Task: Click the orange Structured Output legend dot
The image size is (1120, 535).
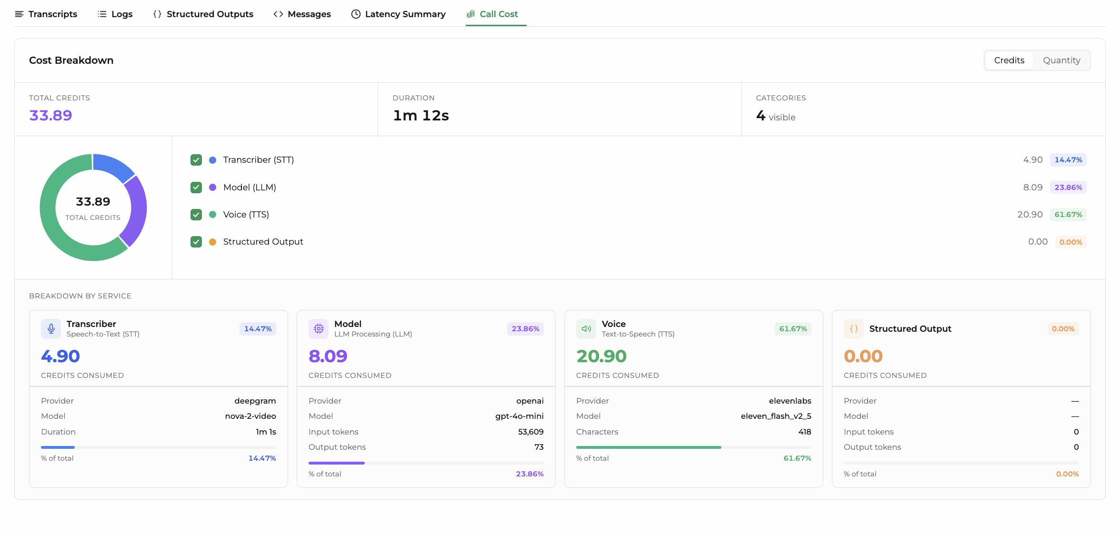Action: (x=213, y=242)
